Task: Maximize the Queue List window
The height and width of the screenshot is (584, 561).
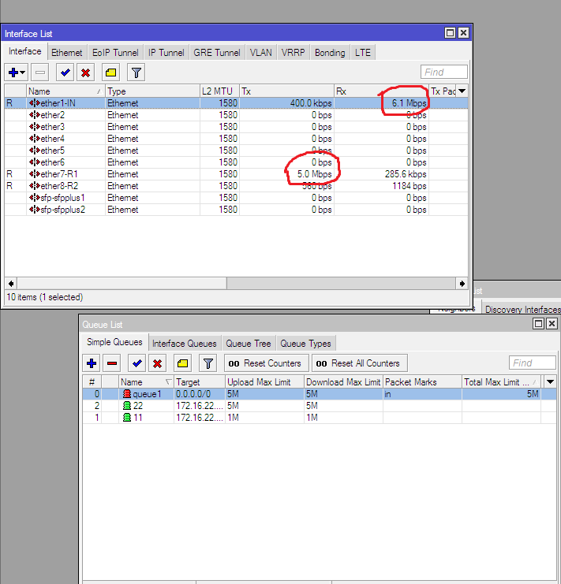Action: [x=538, y=324]
